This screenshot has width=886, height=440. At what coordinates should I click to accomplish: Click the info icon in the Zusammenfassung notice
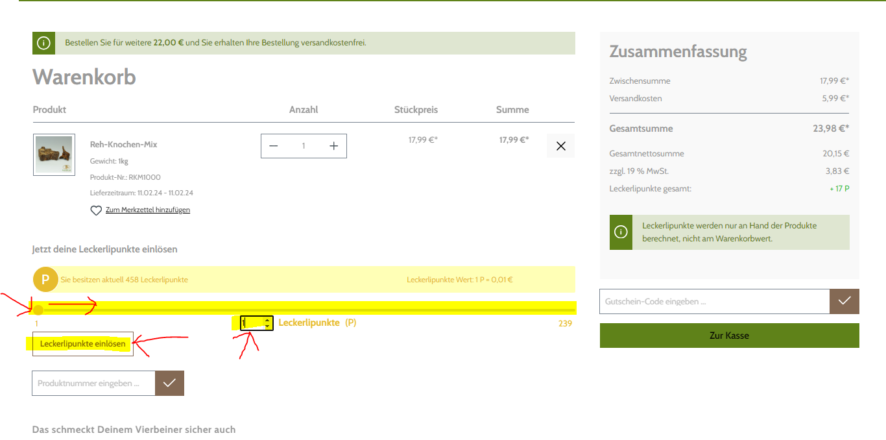click(621, 232)
